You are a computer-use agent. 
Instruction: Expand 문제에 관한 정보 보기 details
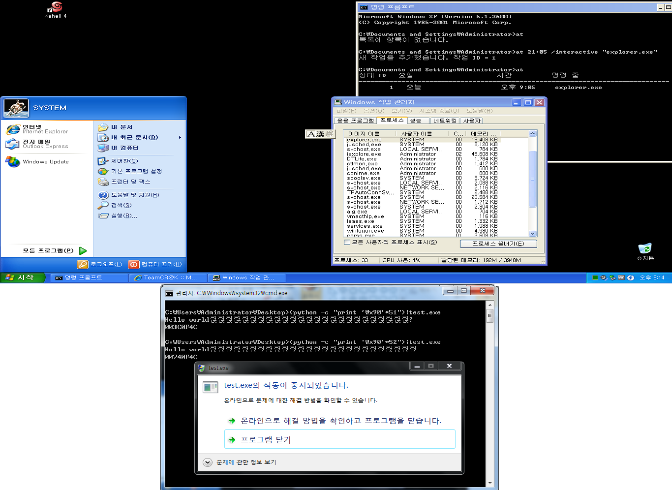coord(208,462)
